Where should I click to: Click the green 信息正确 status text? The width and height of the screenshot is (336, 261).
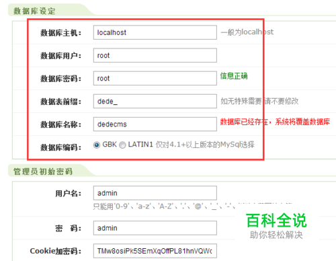click(x=234, y=76)
